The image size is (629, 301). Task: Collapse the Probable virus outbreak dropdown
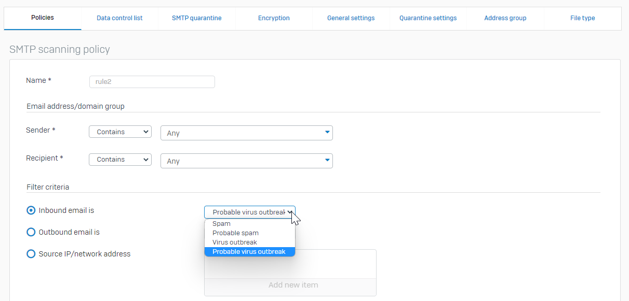tap(249, 212)
